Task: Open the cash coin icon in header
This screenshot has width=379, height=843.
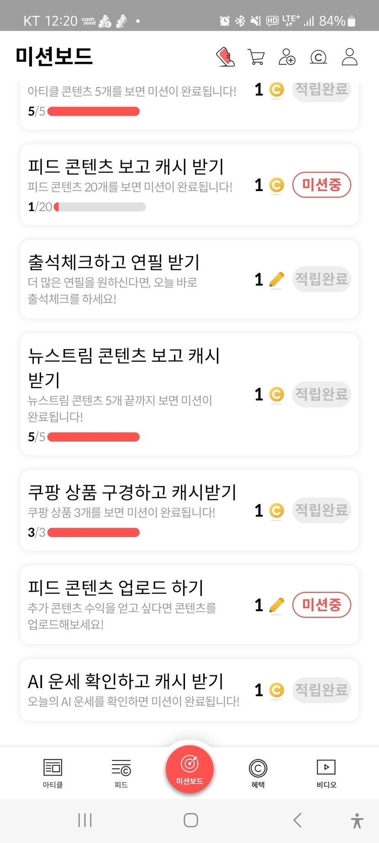Action: pyautogui.click(x=318, y=57)
